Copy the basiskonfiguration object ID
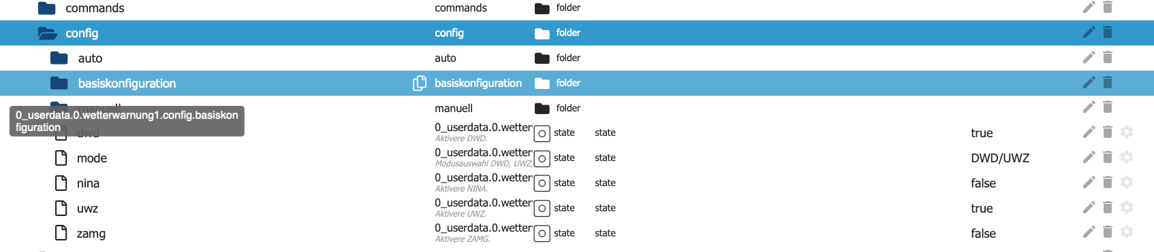Screen dimensions: 1154x252 pyautogui.click(x=420, y=83)
